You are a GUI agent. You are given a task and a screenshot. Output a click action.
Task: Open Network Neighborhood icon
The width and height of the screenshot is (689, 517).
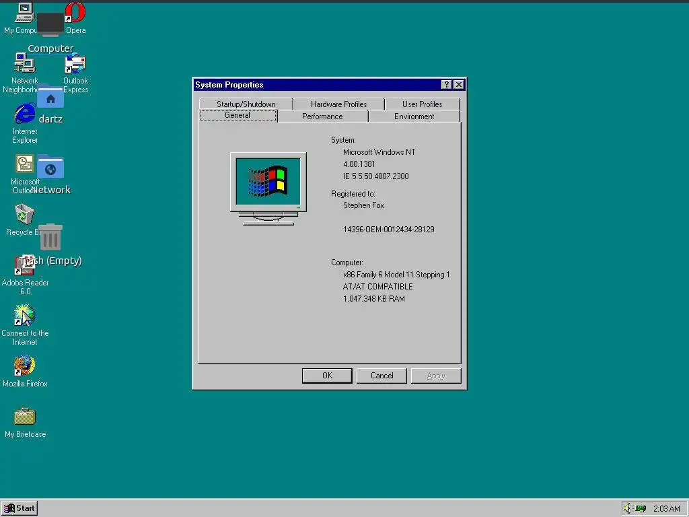point(25,63)
